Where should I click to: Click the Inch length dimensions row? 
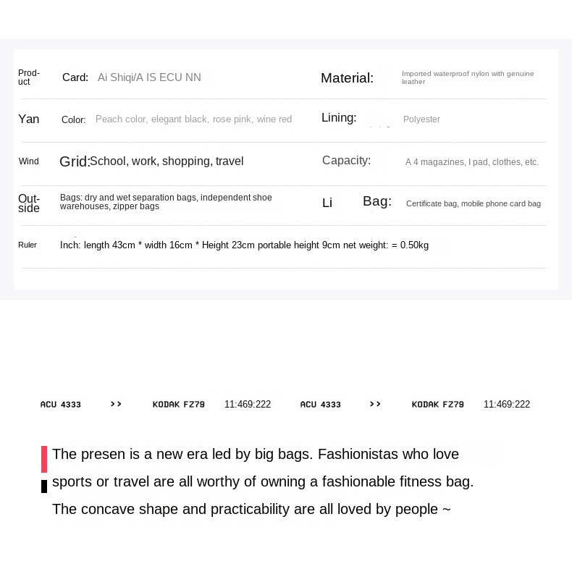coord(244,245)
